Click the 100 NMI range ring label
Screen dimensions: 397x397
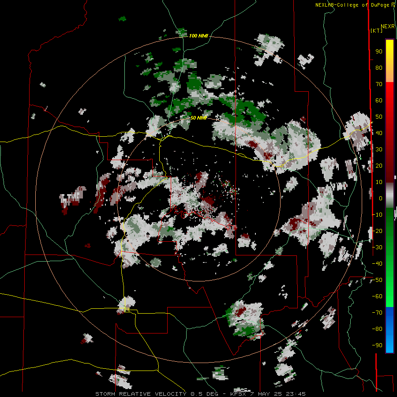point(198,36)
